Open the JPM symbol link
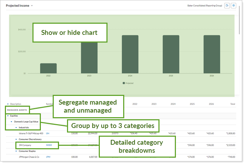Screen dimensions: 245x166 pos(48,157)
